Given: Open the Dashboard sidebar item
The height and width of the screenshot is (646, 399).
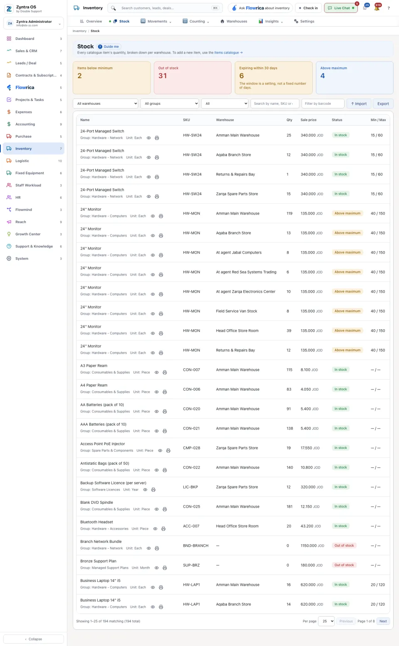Looking at the screenshot, I should tap(34, 39).
